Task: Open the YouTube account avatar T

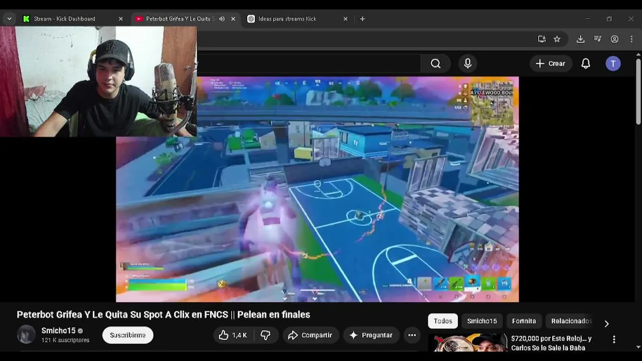Action: pyautogui.click(x=613, y=63)
